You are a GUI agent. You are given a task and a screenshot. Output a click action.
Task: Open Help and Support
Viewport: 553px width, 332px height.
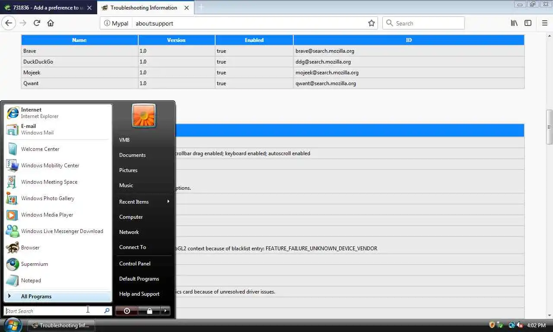click(144, 294)
